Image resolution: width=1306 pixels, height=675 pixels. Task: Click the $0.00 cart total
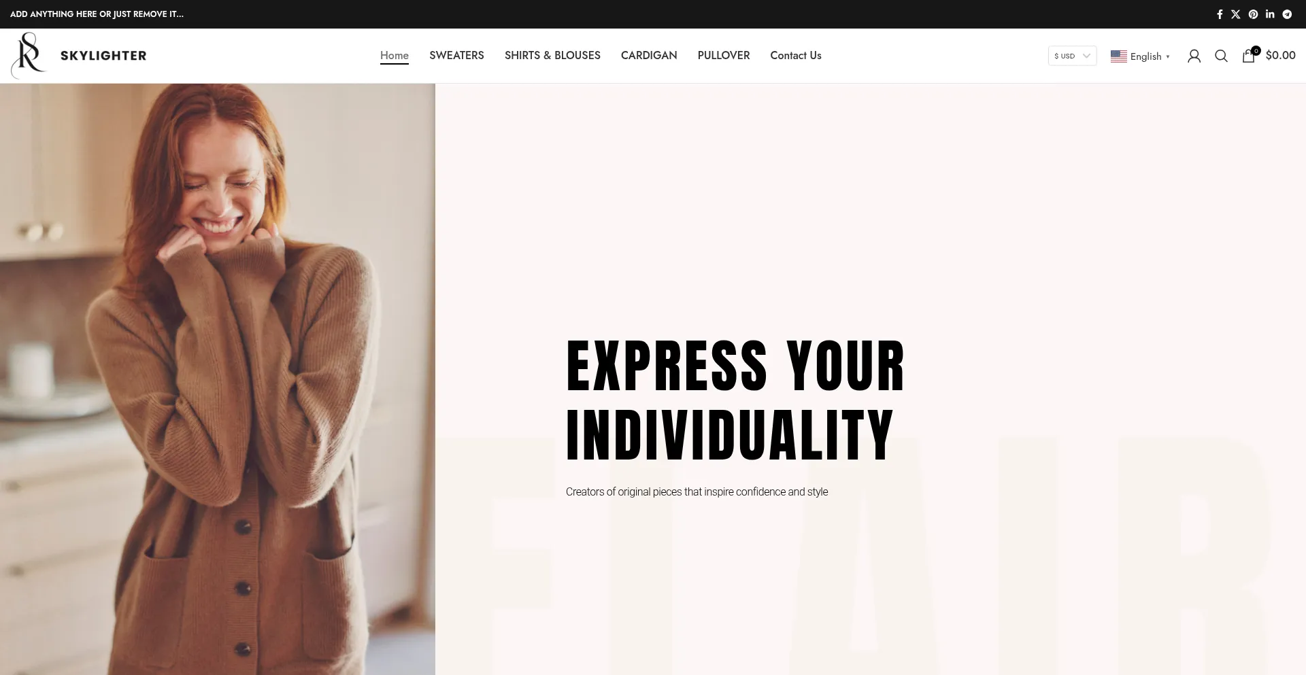coord(1280,56)
